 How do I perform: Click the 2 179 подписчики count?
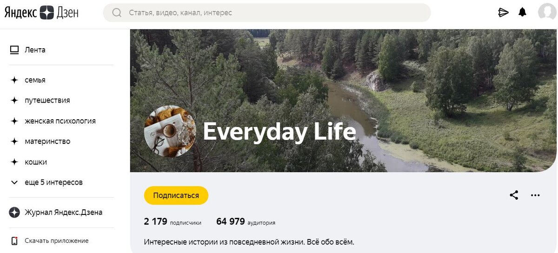point(173,222)
